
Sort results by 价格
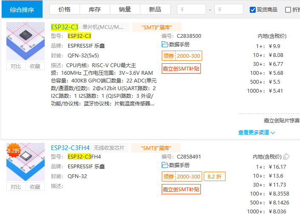(65, 9)
